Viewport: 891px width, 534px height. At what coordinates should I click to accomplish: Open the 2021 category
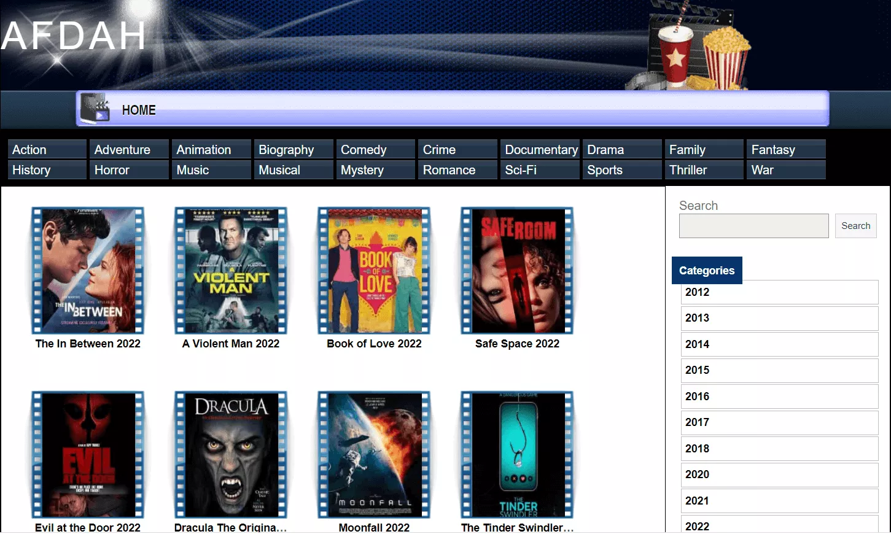pos(780,501)
